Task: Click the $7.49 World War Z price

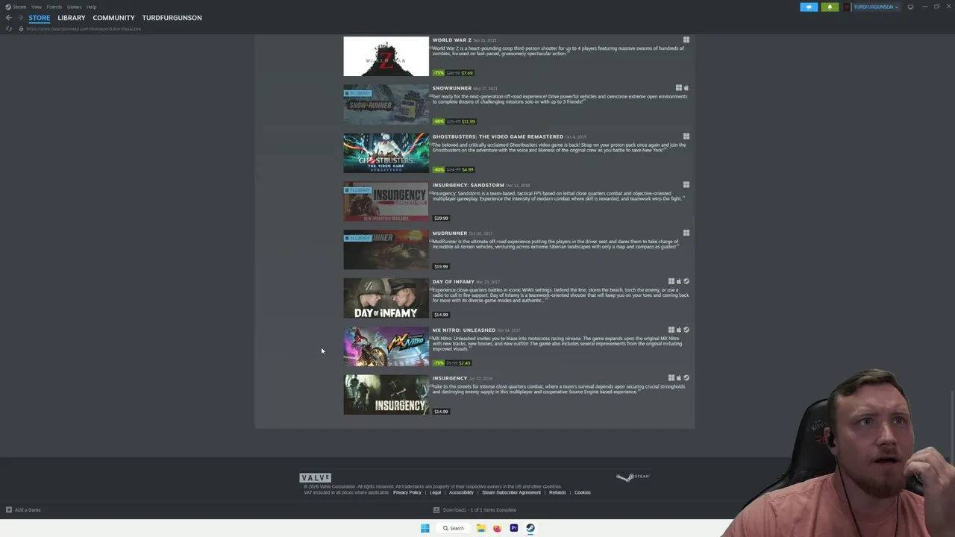Action: point(467,73)
